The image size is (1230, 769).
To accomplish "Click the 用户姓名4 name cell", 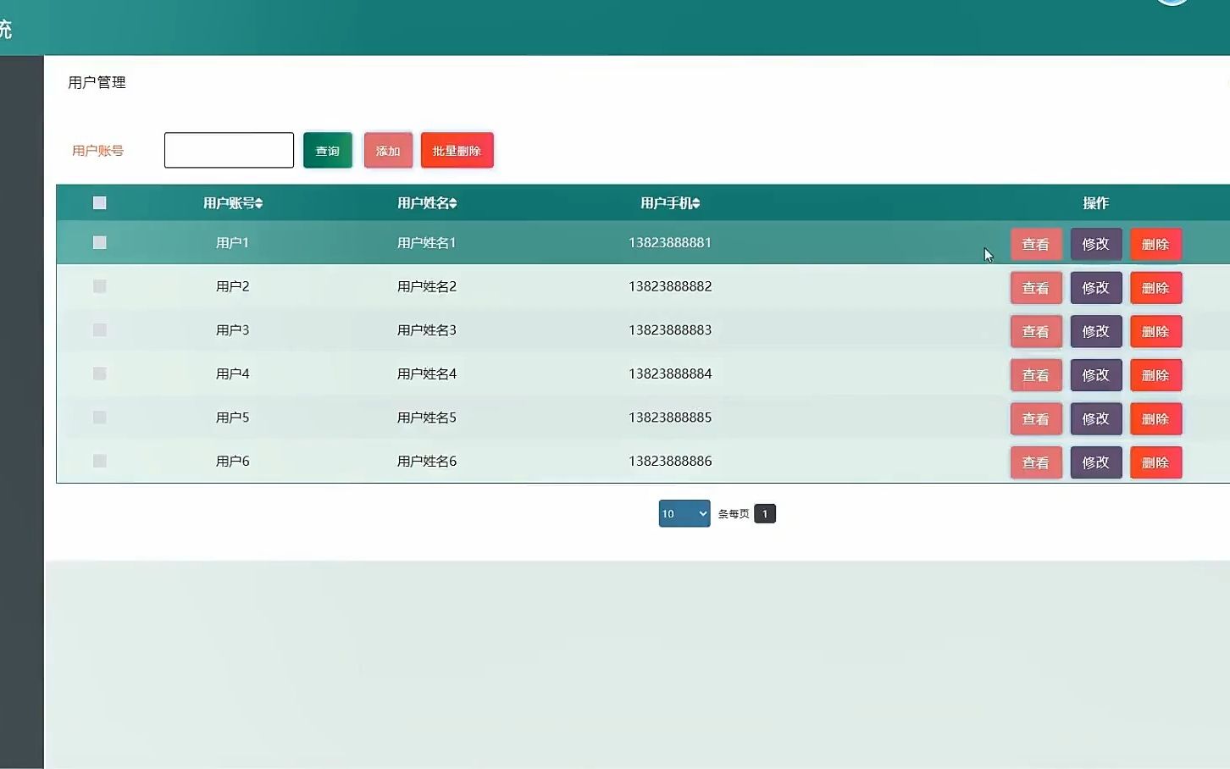I will pyautogui.click(x=427, y=373).
